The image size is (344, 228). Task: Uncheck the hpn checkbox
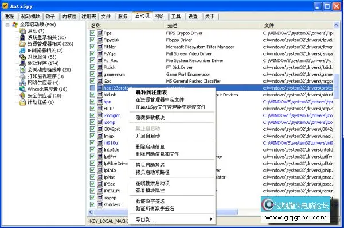click(x=92, y=102)
